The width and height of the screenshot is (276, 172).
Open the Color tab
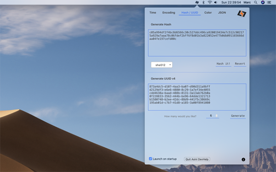(208, 13)
